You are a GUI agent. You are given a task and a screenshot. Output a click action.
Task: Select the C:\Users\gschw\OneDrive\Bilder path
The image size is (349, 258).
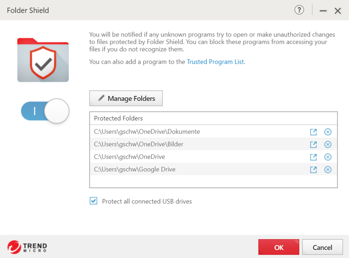(139, 144)
